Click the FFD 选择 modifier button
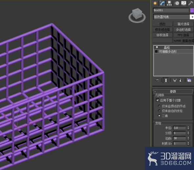The width and height of the screenshot is (194, 170). click(x=183, y=35)
